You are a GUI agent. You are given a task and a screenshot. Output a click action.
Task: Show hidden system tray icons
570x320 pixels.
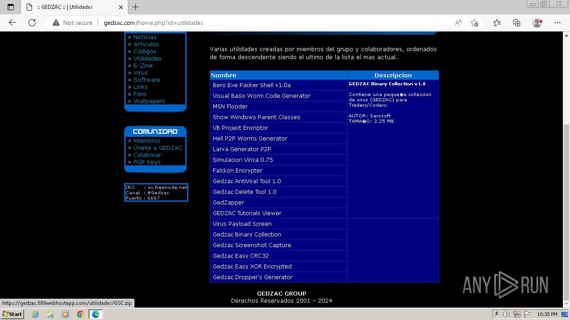click(x=497, y=314)
